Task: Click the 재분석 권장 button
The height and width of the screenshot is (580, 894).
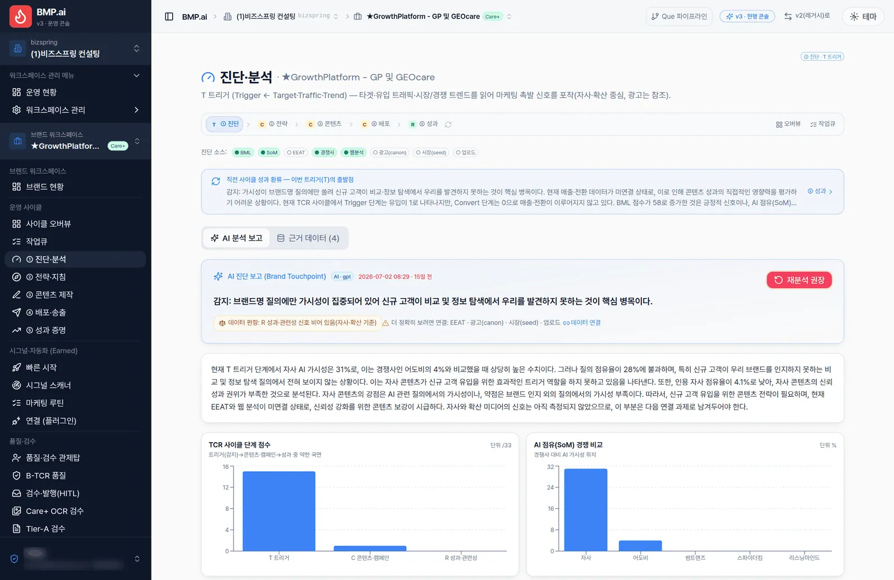Action: click(799, 280)
